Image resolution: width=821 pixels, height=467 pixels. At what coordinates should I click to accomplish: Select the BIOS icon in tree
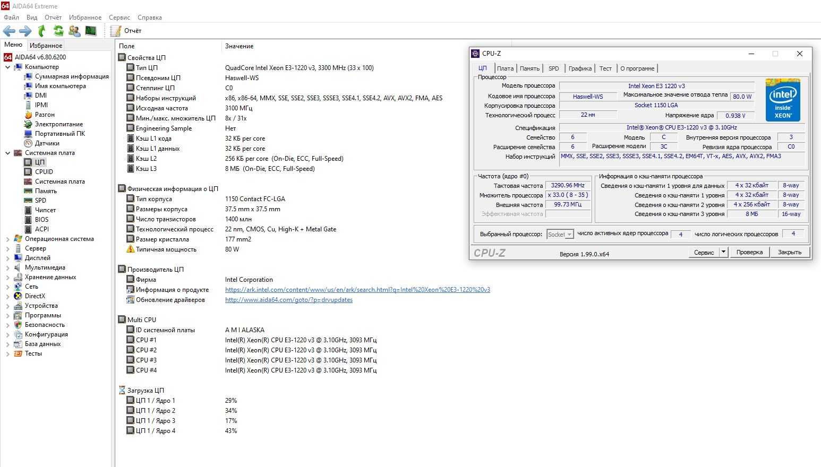(x=28, y=220)
